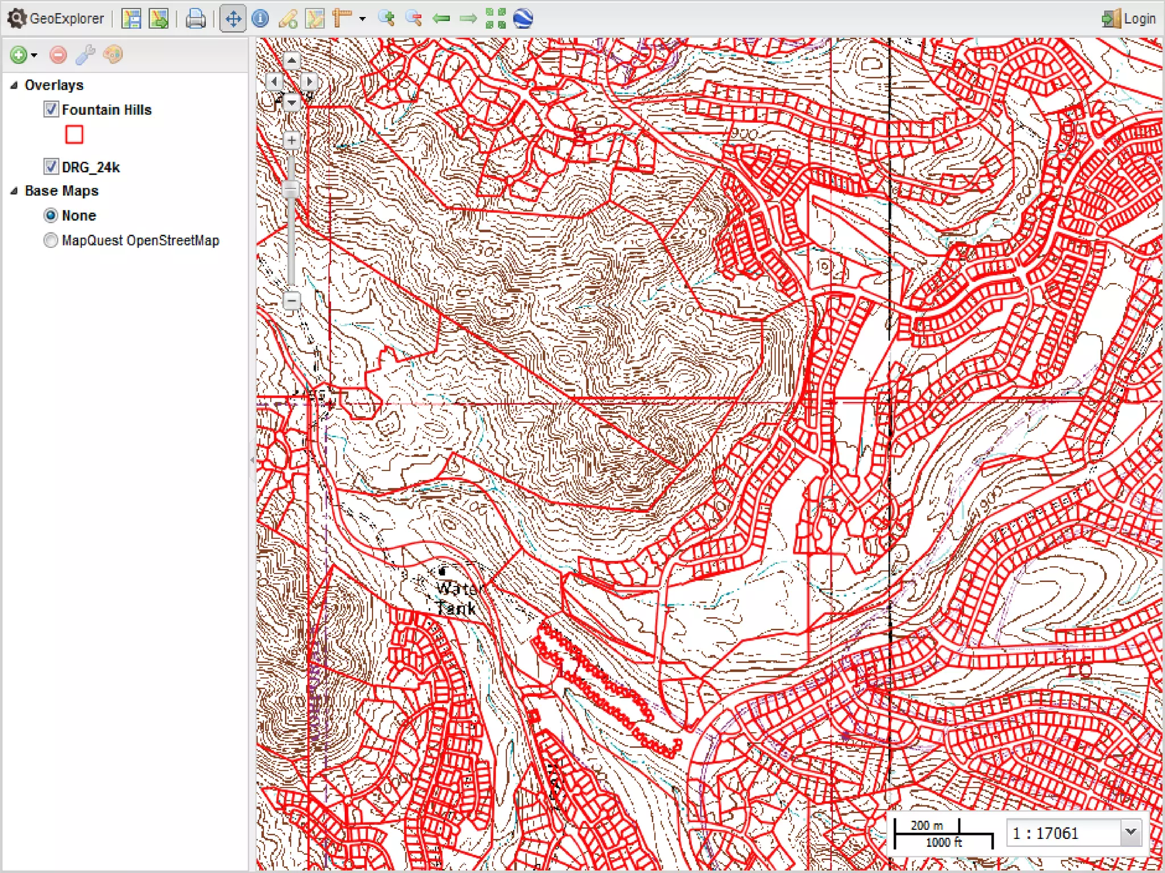Screen dimensions: 1165x873
Task: Activate the Measure ruler tool
Action: pos(342,18)
